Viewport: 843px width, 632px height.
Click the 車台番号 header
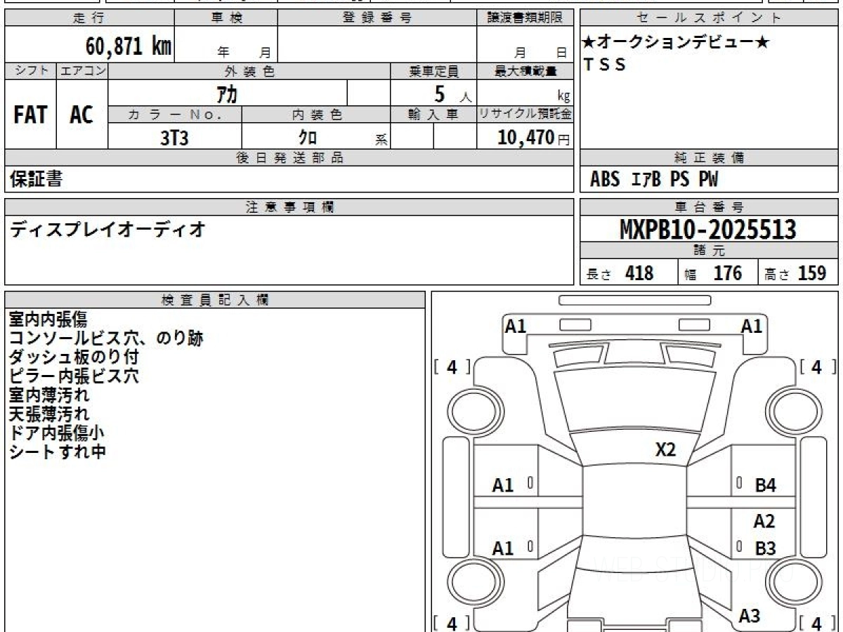pyautogui.click(x=710, y=207)
